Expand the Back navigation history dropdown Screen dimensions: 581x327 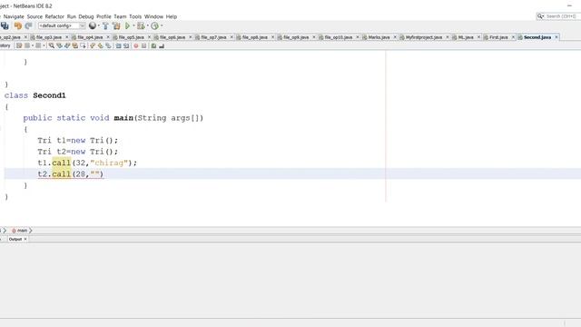[33, 45]
